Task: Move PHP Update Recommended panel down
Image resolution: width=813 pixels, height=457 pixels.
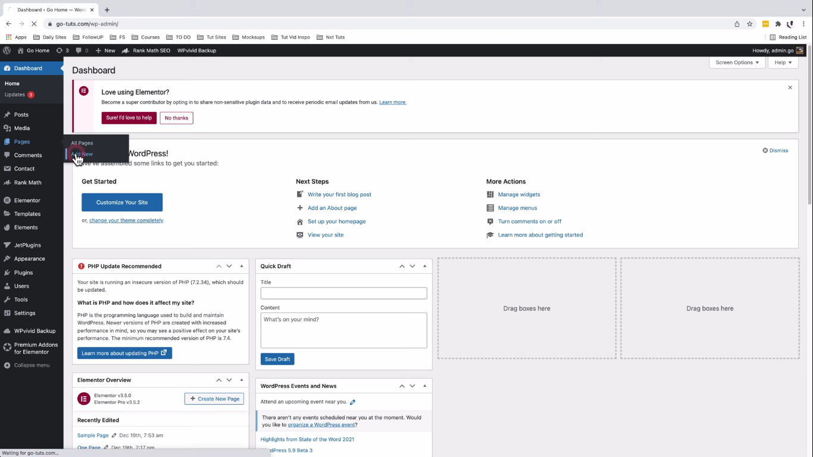Action: pyautogui.click(x=229, y=266)
